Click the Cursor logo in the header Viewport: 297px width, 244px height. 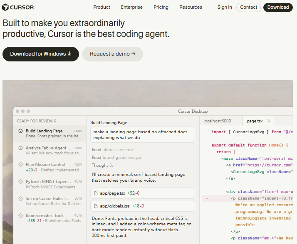click(x=18, y=7)
